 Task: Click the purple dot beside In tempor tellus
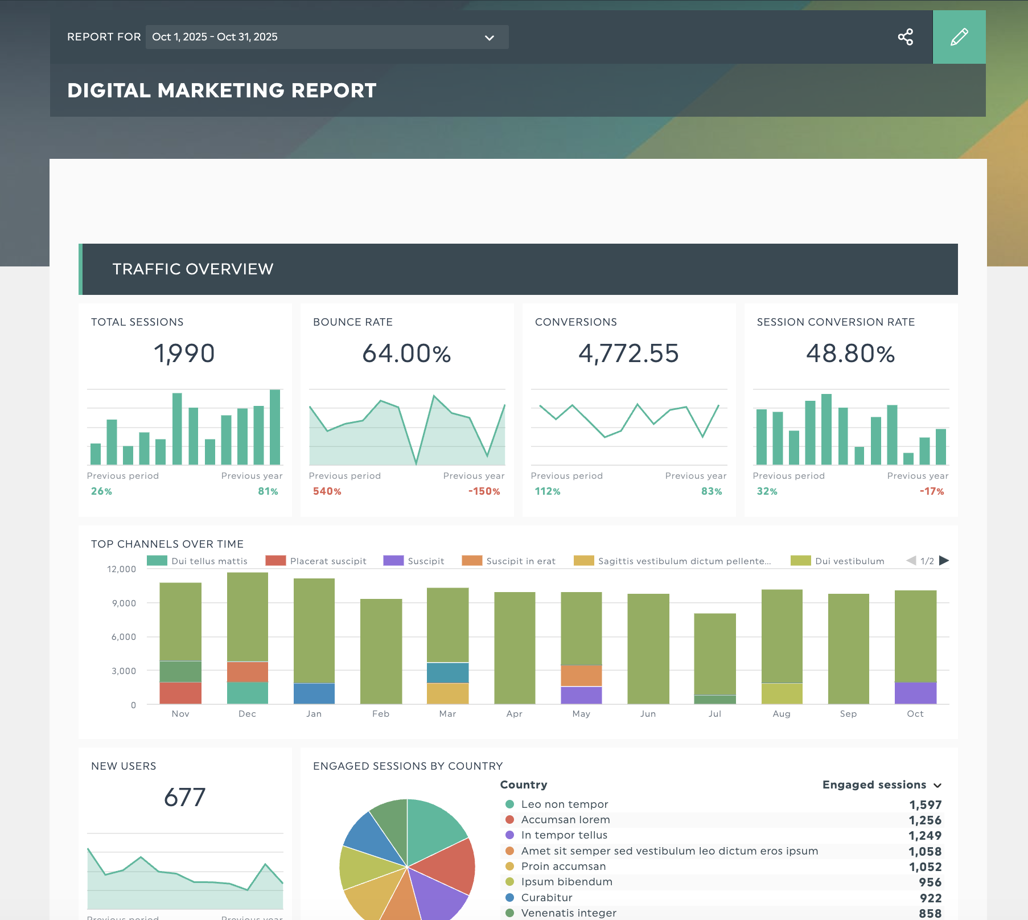coord(509,835)
